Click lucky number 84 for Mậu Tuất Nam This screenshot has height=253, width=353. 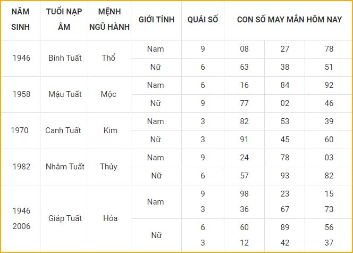pos(285,85)
